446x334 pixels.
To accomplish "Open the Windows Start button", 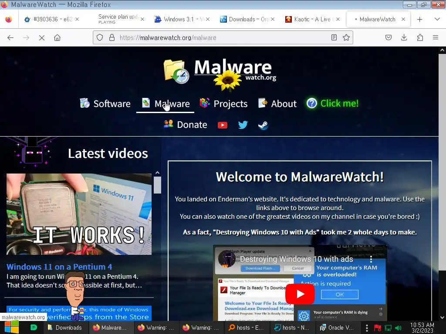I will (11, 327).
